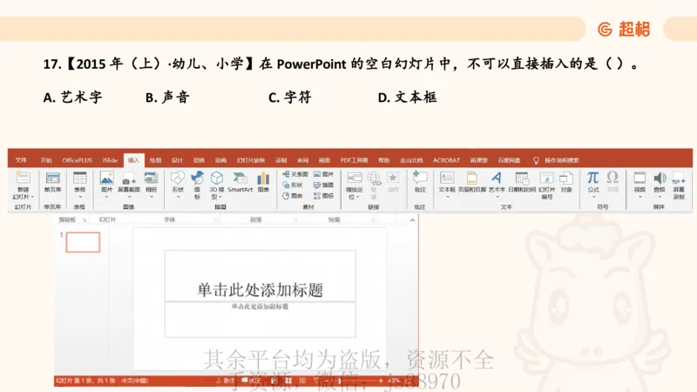Click the 图片 (Picture) icon in 图像 group
This screenshot has height=392, width=697.
tap(106, 179)
